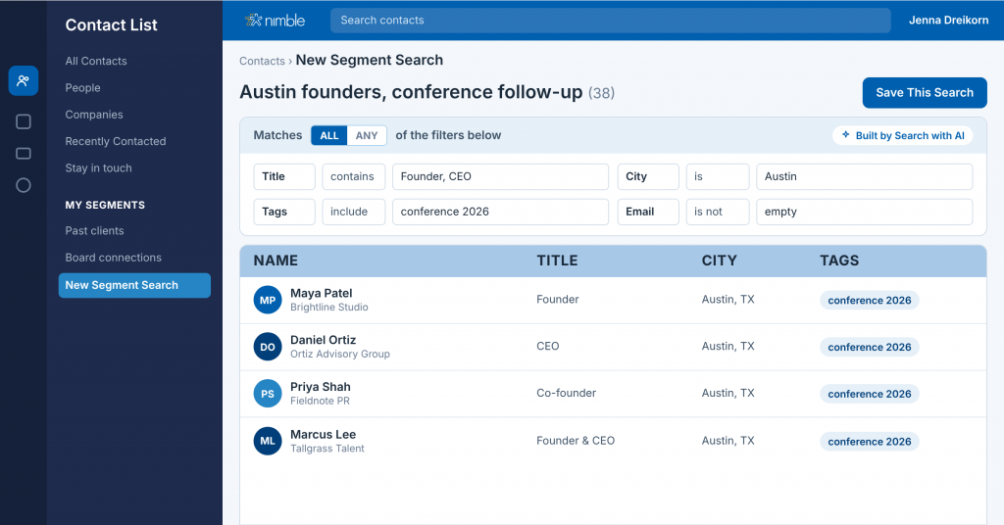Open the Title field dropdown
Viewport: 1004px width, 525px height.
tap(284, 176)
